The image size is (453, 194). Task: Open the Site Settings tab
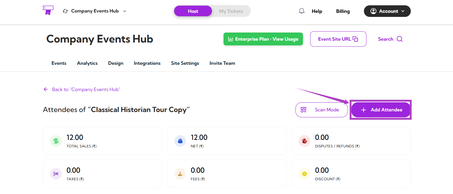[185, 63]
